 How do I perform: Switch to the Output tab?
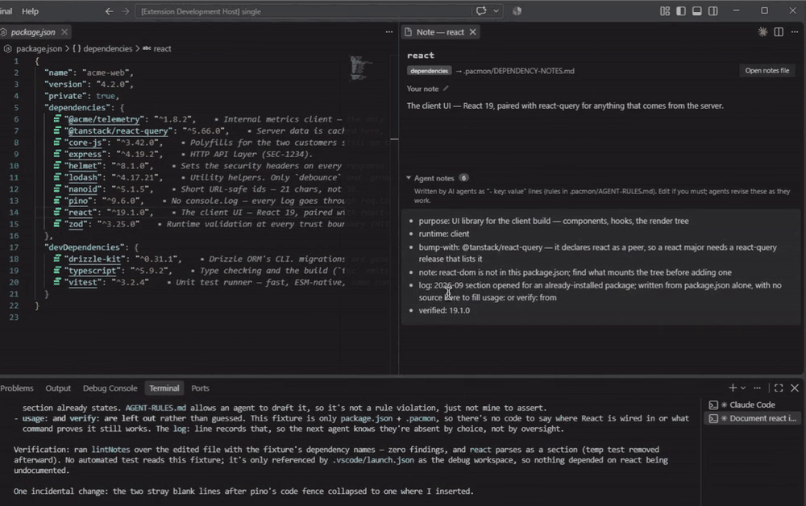58,388
